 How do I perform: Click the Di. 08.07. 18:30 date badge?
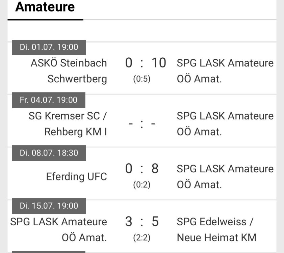pyautogui.click(x=49, y=153)
